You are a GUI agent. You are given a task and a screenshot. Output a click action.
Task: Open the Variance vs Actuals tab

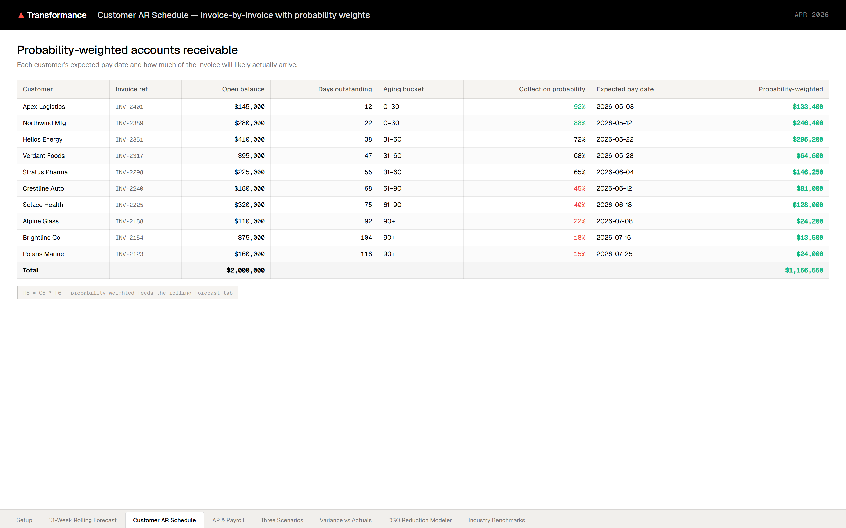(x=345, y=520)
